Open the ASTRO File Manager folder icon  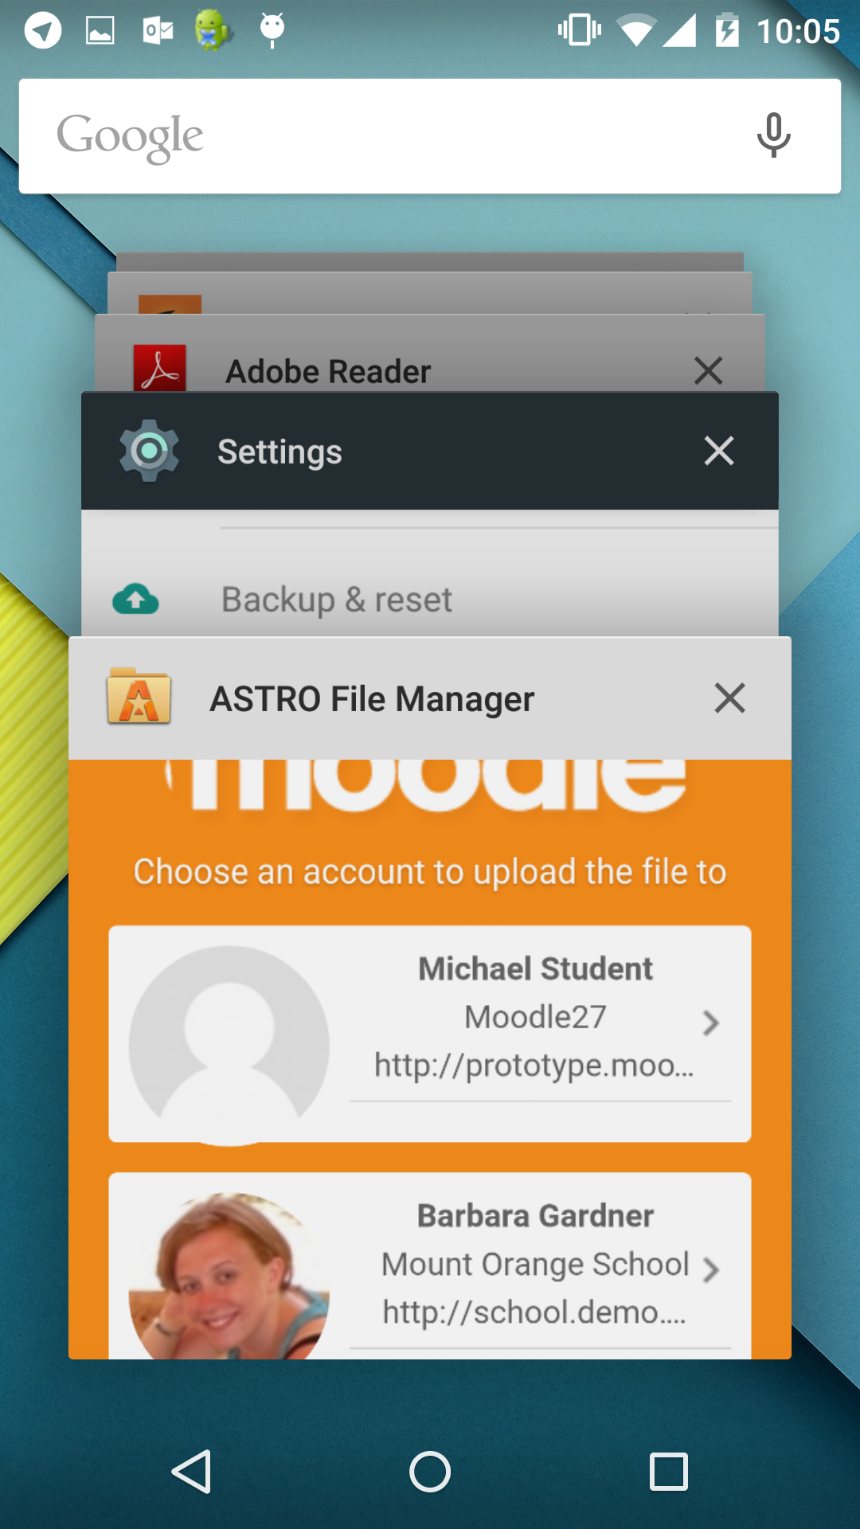coord(139,696)
